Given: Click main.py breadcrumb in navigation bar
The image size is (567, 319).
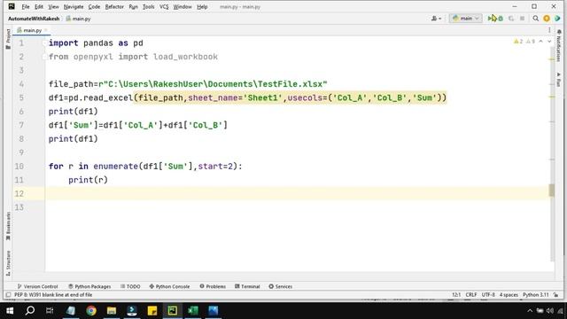Looking at the screenshot, I should tap(78, 19).
